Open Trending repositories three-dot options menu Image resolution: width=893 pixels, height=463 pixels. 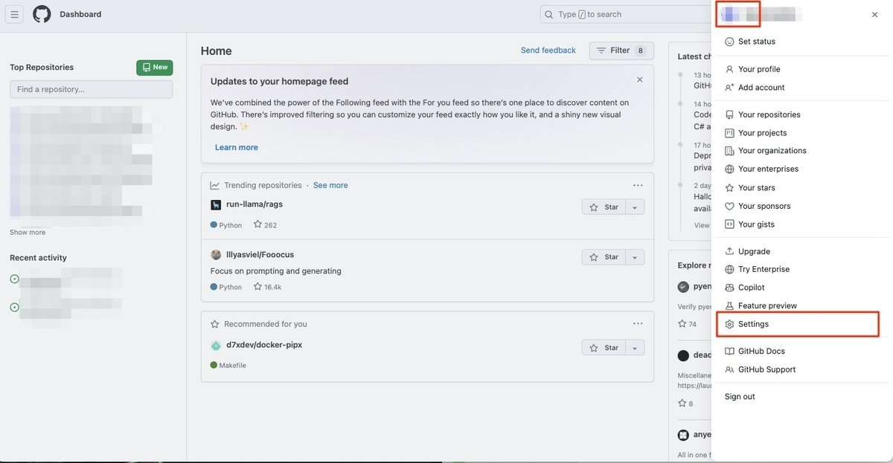click(x=638, y=185)
